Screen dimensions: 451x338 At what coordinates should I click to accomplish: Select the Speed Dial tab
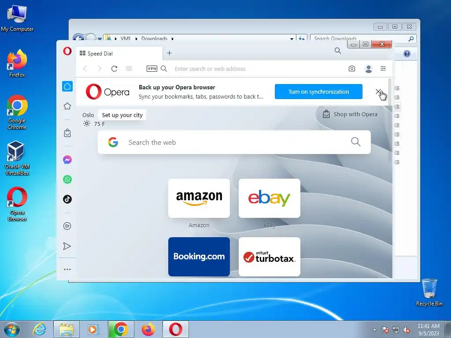[x=119, y=53]
